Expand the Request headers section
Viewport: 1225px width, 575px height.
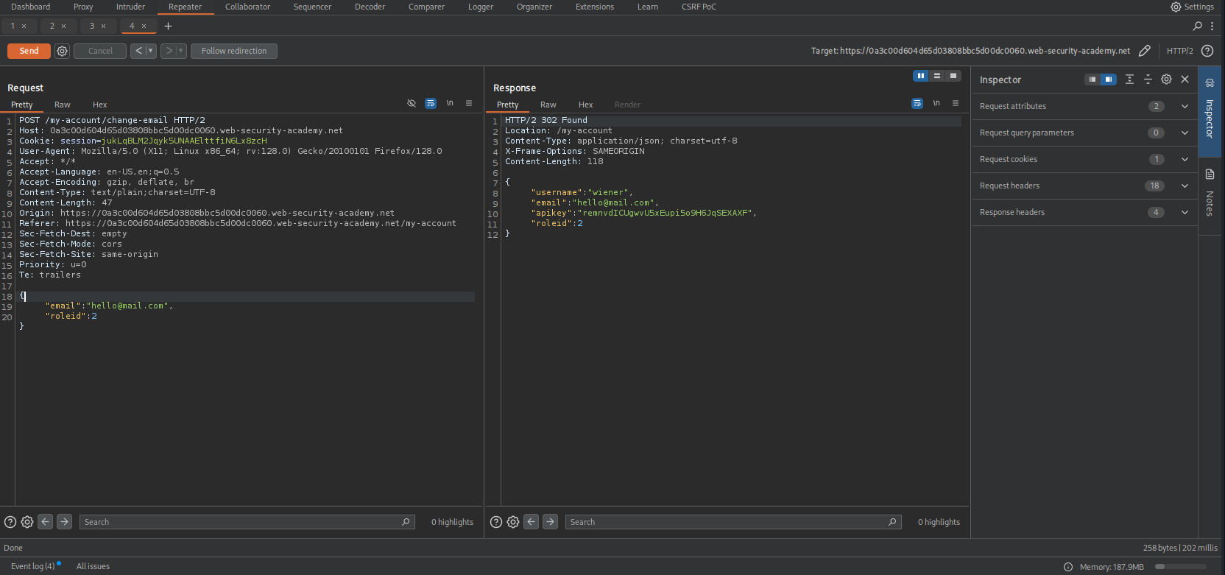1185,186
